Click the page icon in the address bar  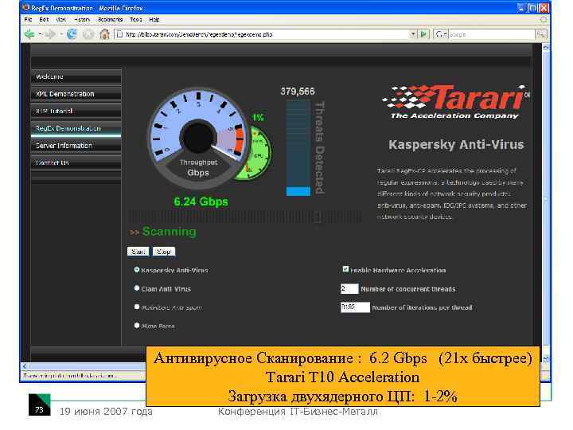click(x=119, y=34)
